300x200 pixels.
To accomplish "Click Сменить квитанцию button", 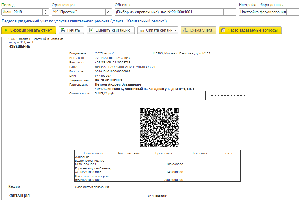I will click(x=111, y=30).
